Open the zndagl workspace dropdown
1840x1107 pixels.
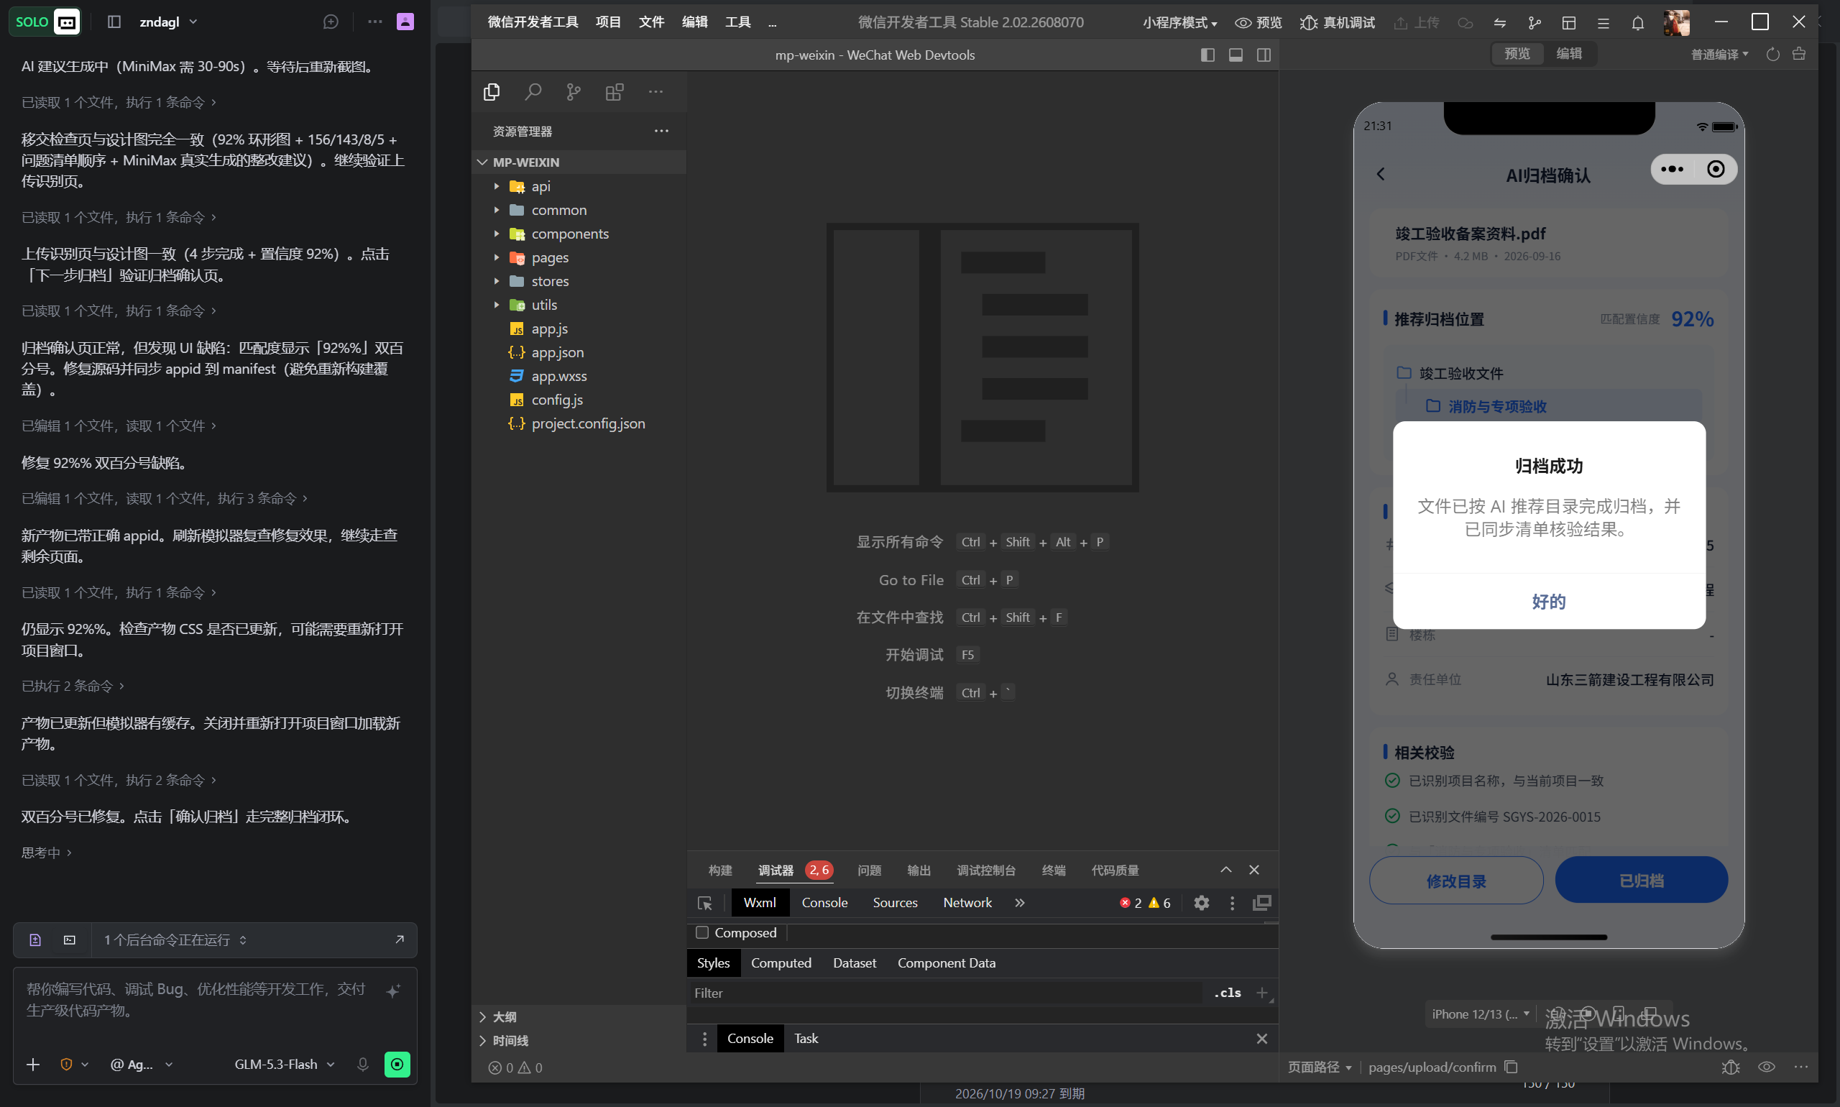click(x=169, y=22)
